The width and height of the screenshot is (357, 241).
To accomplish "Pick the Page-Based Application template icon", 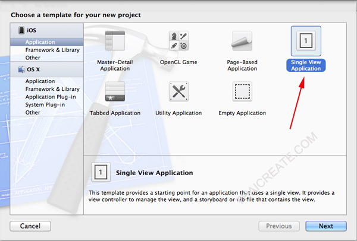I will pos(242,40).
